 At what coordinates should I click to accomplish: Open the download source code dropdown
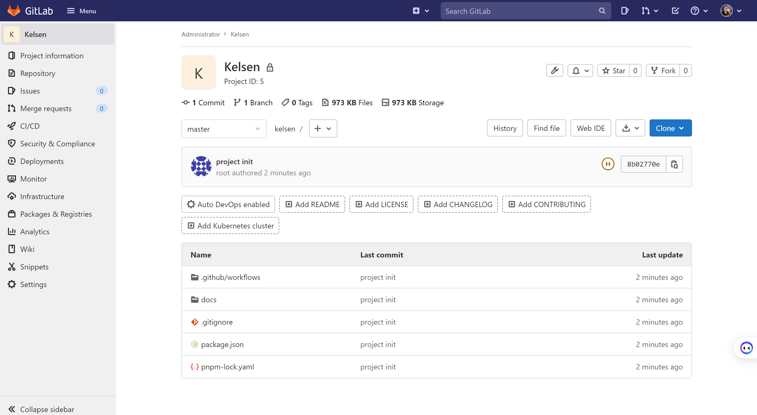630,128
